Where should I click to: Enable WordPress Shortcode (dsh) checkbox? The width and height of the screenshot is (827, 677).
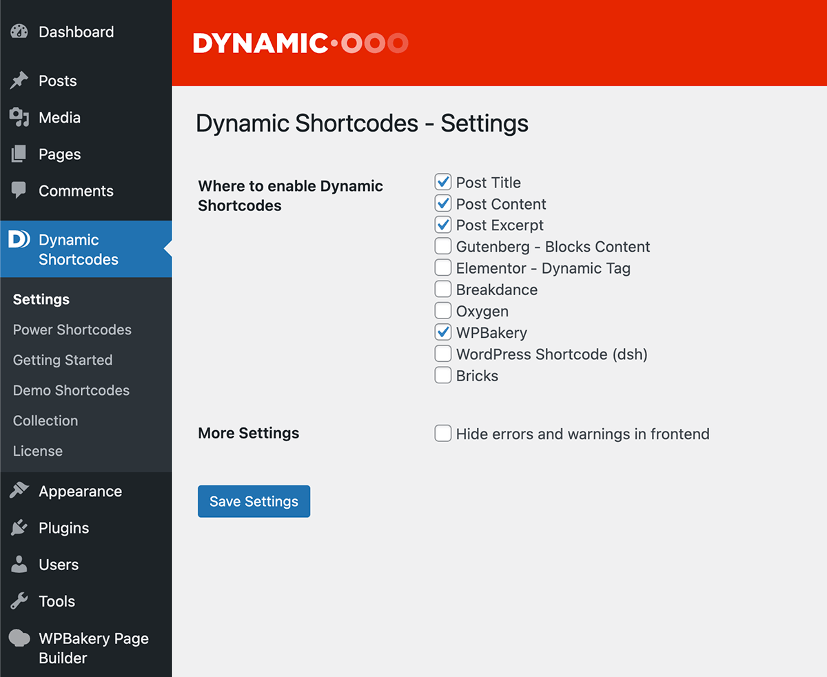(443, 354)
